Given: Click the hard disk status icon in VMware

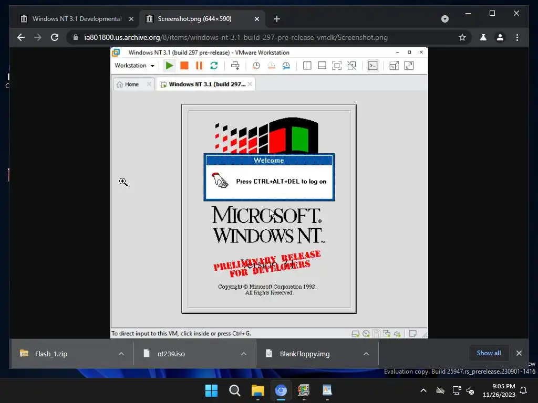Looking at the screenshot, I should point(356,334).
